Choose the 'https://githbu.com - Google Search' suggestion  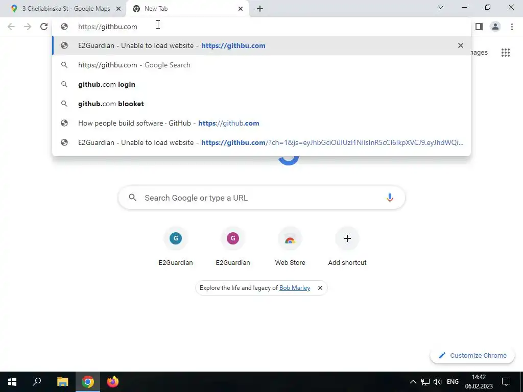[261, 65]
